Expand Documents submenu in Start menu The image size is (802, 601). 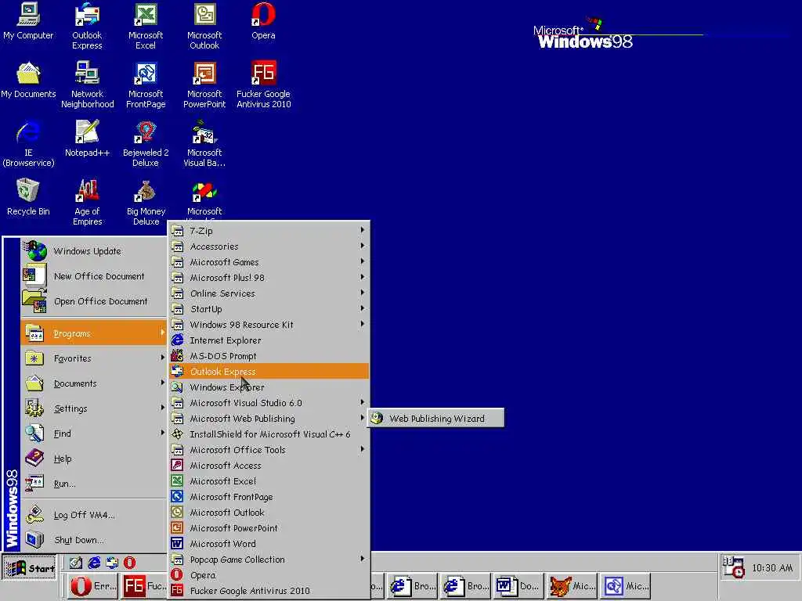click(94, 383)
